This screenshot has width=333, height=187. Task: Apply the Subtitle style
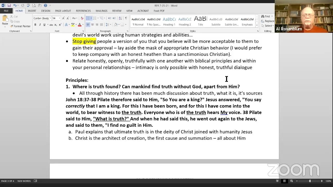tap(216, 21)
